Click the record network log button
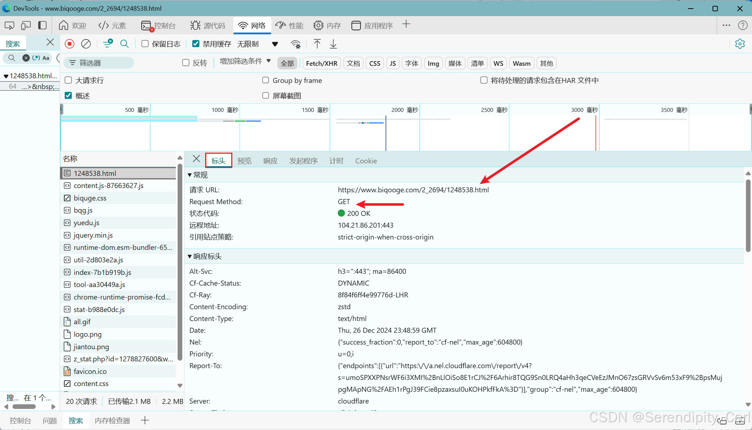 tap(69, 44)
